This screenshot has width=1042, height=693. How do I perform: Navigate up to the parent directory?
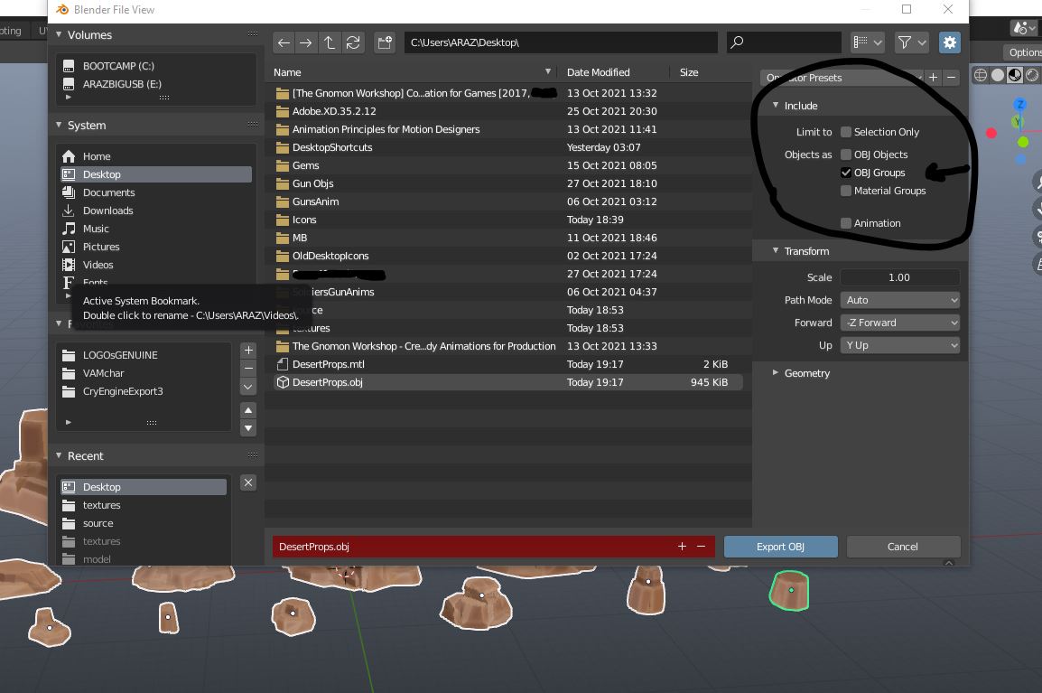pos(329,42)
